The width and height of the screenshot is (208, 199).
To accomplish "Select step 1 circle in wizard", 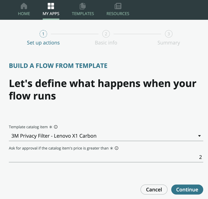I will point(43,34).
